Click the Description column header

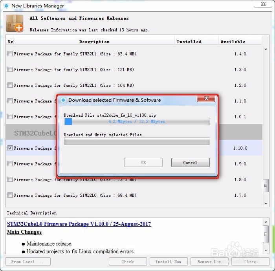pyautogui.click(x=94, y=42)
